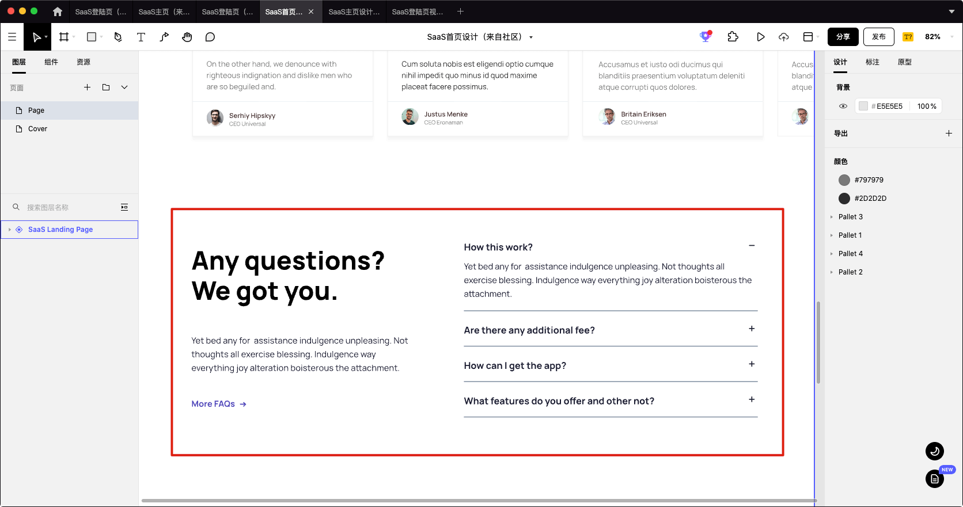Open the tab list dropdown arrow
963x507 pixels.
point(951,12)
